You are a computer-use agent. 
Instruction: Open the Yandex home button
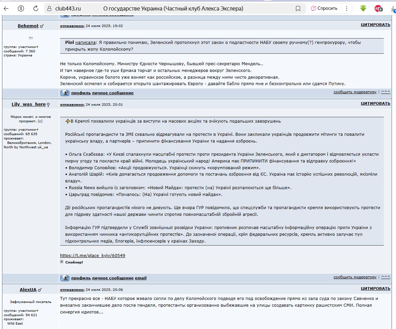[x=21, y=8]
